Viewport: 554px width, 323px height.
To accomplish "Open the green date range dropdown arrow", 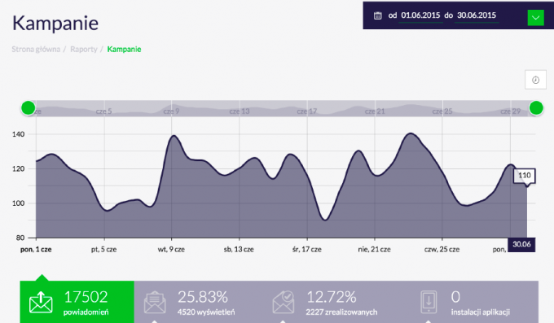I will (x=535, y=18).
